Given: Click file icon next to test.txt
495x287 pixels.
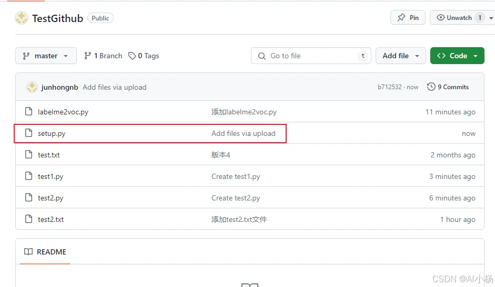Looking at the screenshot, I should pos(29,154).
